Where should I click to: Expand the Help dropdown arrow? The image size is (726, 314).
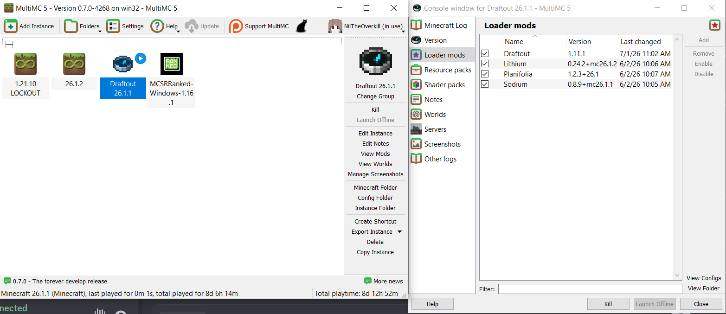pyautogui.click(x=179, y=32)
